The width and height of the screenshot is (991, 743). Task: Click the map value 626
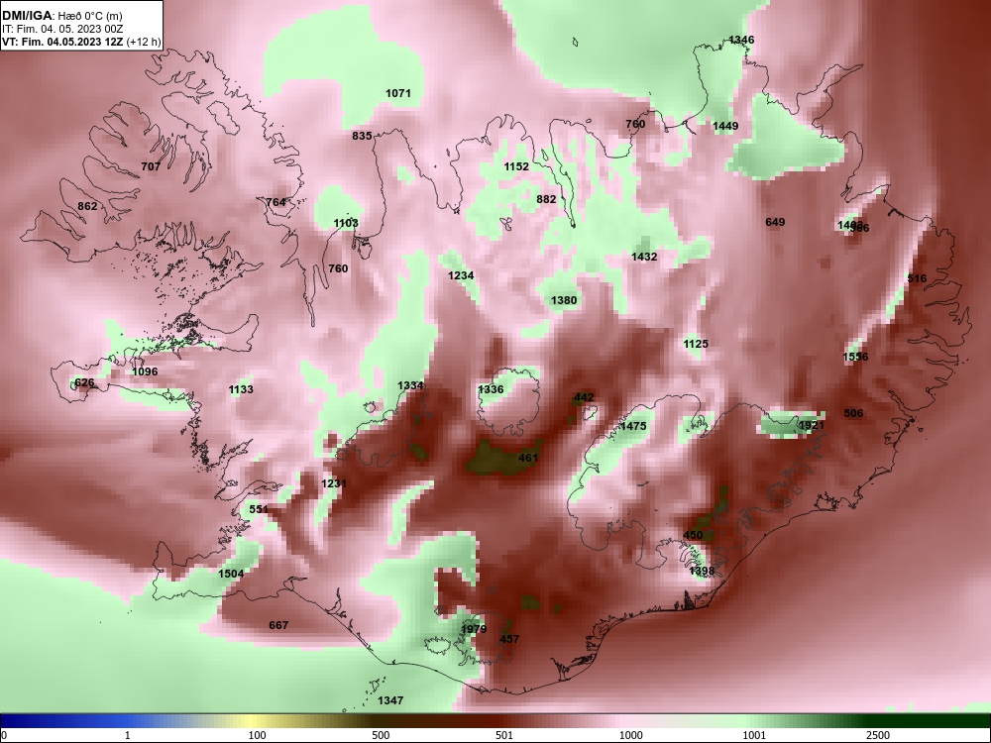(84, 382)
